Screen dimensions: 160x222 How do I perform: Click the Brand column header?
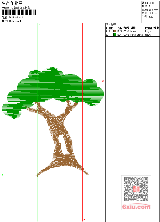coord(148,28)
